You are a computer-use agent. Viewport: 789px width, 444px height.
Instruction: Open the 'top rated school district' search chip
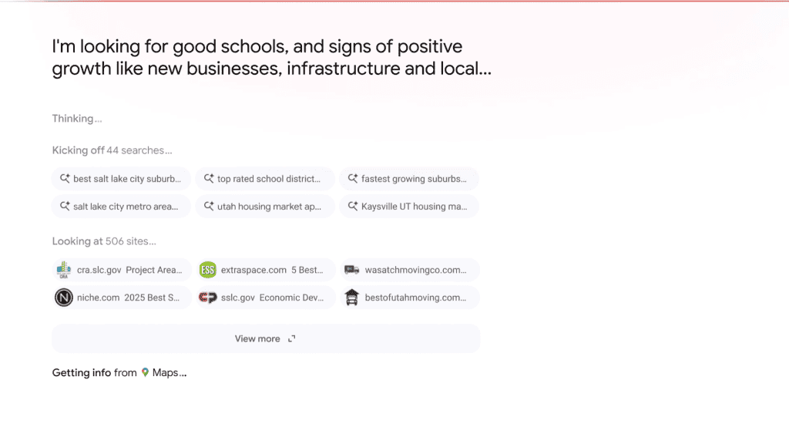coord(265,179)
